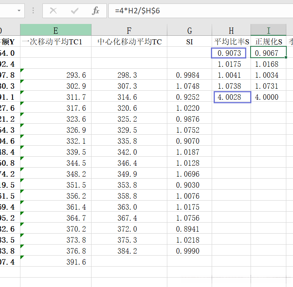Click into the formula bar containing =4*H2/$H$6
The image size is (293, 287).
[x=196, y=11]
